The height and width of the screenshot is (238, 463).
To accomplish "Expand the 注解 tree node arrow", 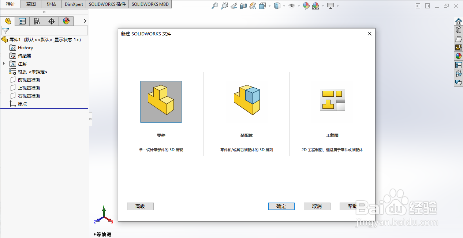I will (x=4, y=64).
